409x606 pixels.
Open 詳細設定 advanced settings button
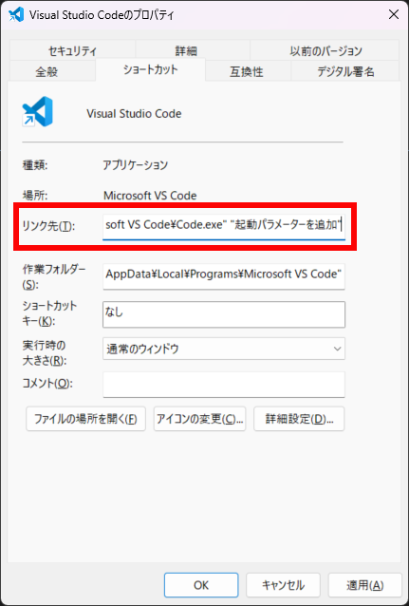pyautogui.click(x=299, y=419)
